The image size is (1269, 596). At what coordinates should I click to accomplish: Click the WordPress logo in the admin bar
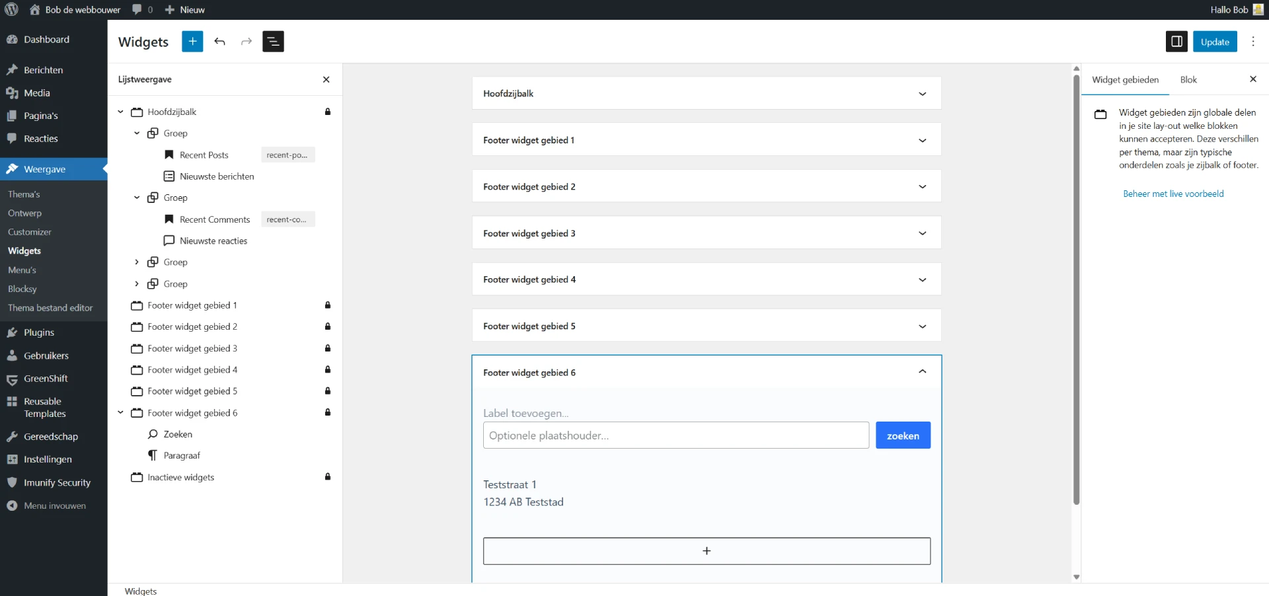click(11, 9)
